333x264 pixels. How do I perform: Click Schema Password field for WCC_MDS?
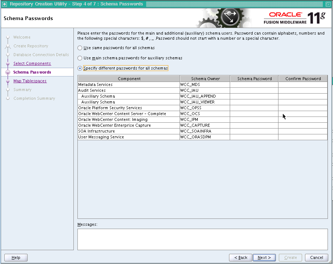point(254,85)
